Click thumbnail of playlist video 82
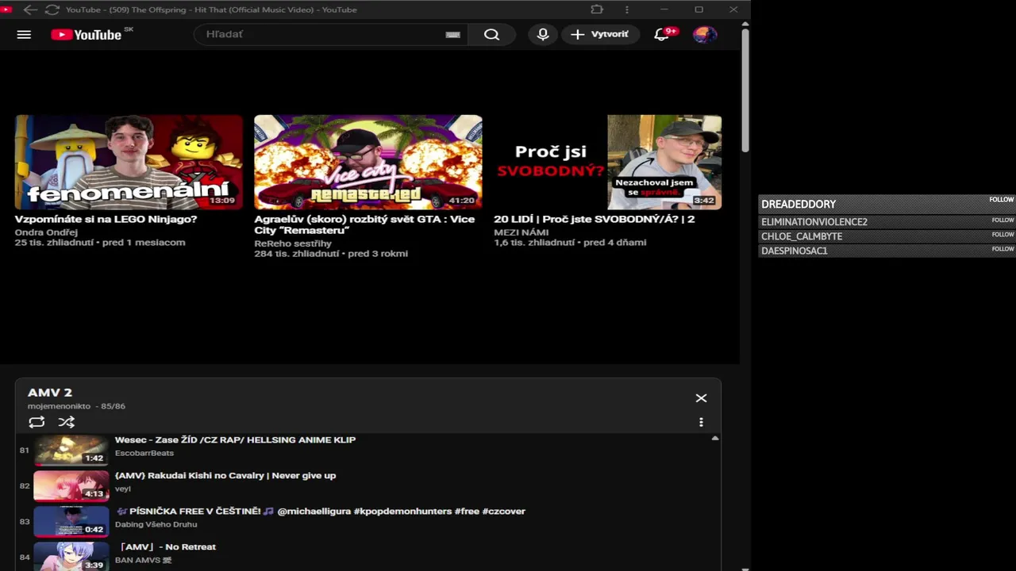 [x=71, y=485]
